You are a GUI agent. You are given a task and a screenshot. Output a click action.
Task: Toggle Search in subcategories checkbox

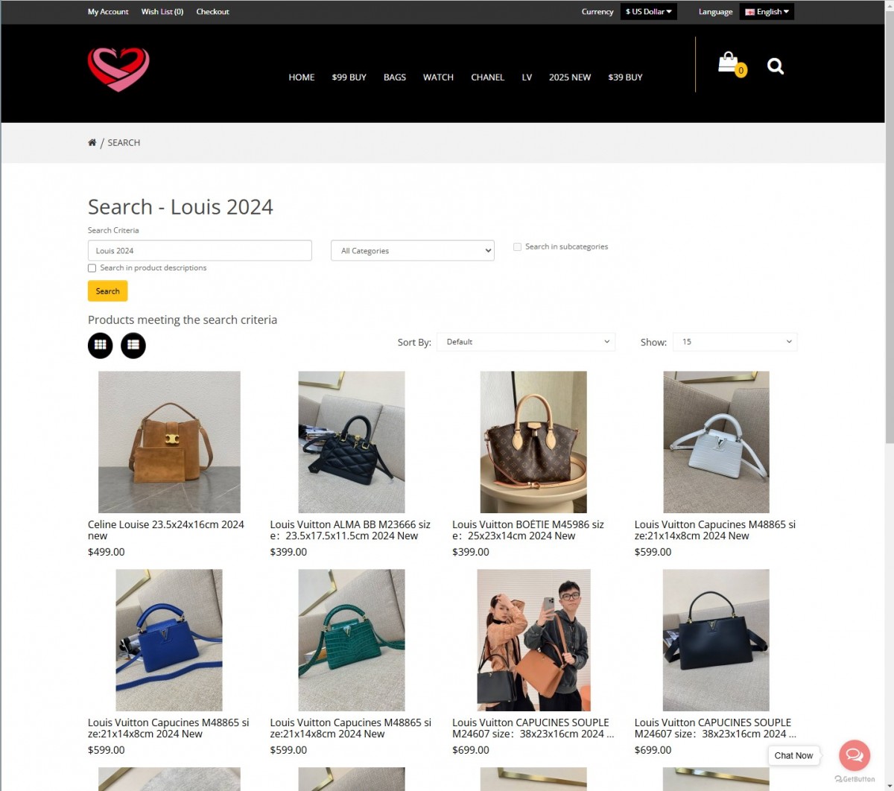coord(517,247)
